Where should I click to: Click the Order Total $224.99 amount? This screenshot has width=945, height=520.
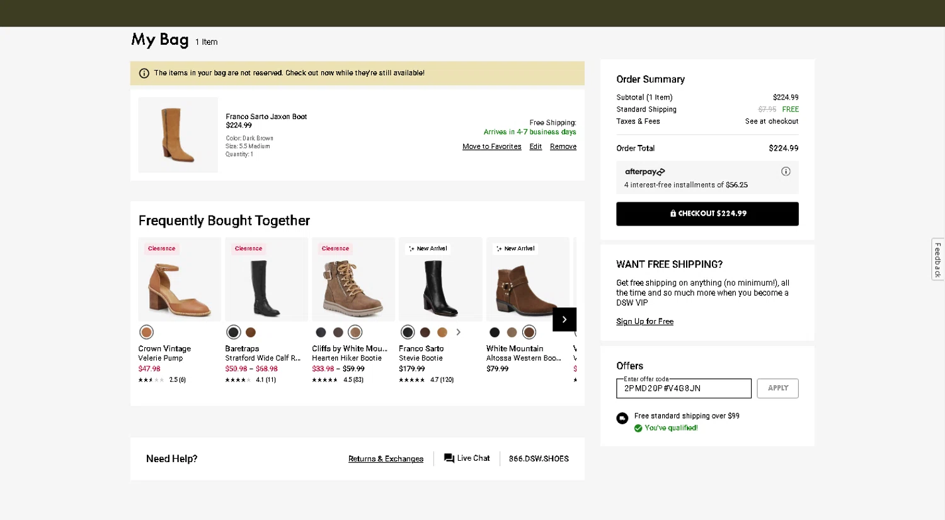coord(784,148)
